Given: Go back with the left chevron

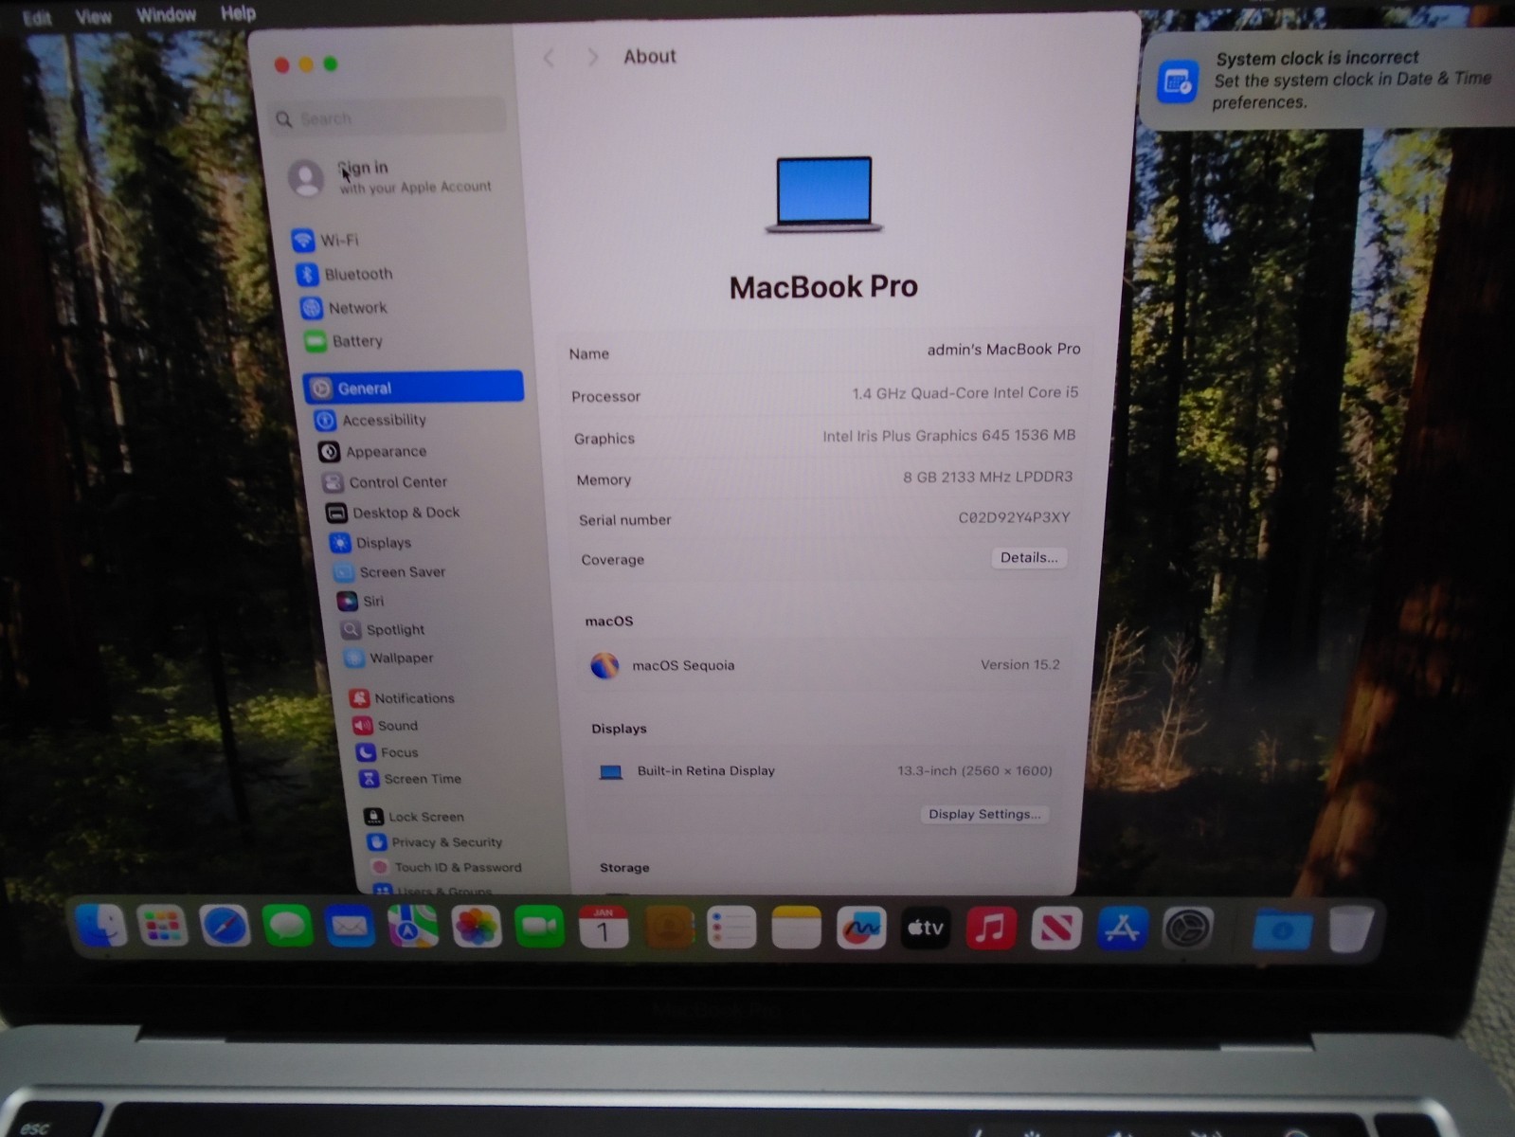Looking at the screenshot, I should coord(549,58).
